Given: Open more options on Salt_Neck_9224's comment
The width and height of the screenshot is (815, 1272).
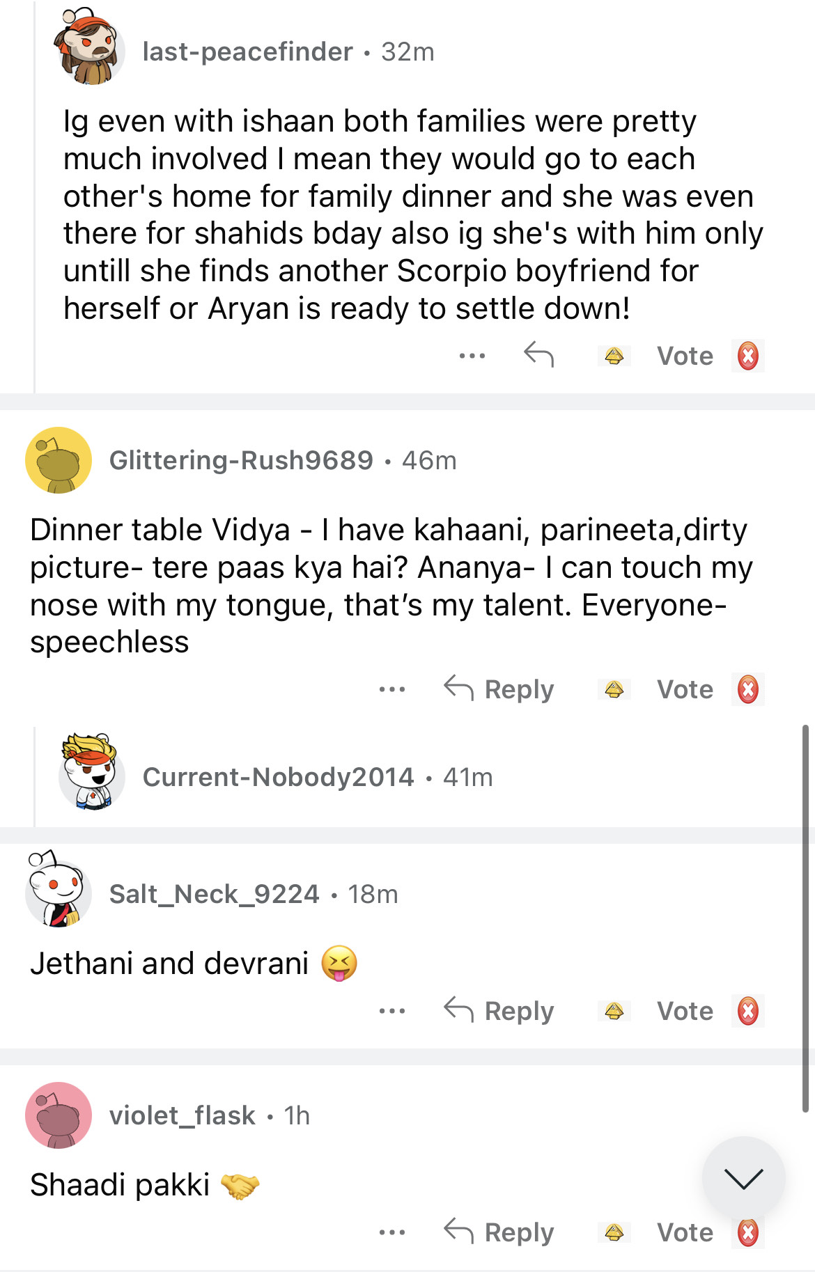Looking at the screenshot, I should (392, 1011).
